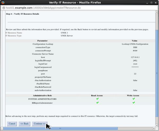Image resolution: width=159 pixels, height=131 pixels.
Task: Click the << Back button
Action: click(24, 124)
